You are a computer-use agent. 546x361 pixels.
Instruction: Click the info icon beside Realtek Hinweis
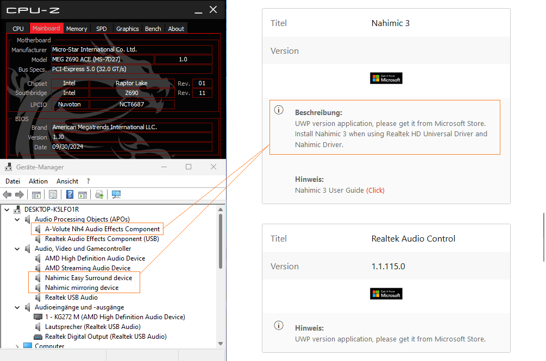pyautogui.click(x=279, y=326)
